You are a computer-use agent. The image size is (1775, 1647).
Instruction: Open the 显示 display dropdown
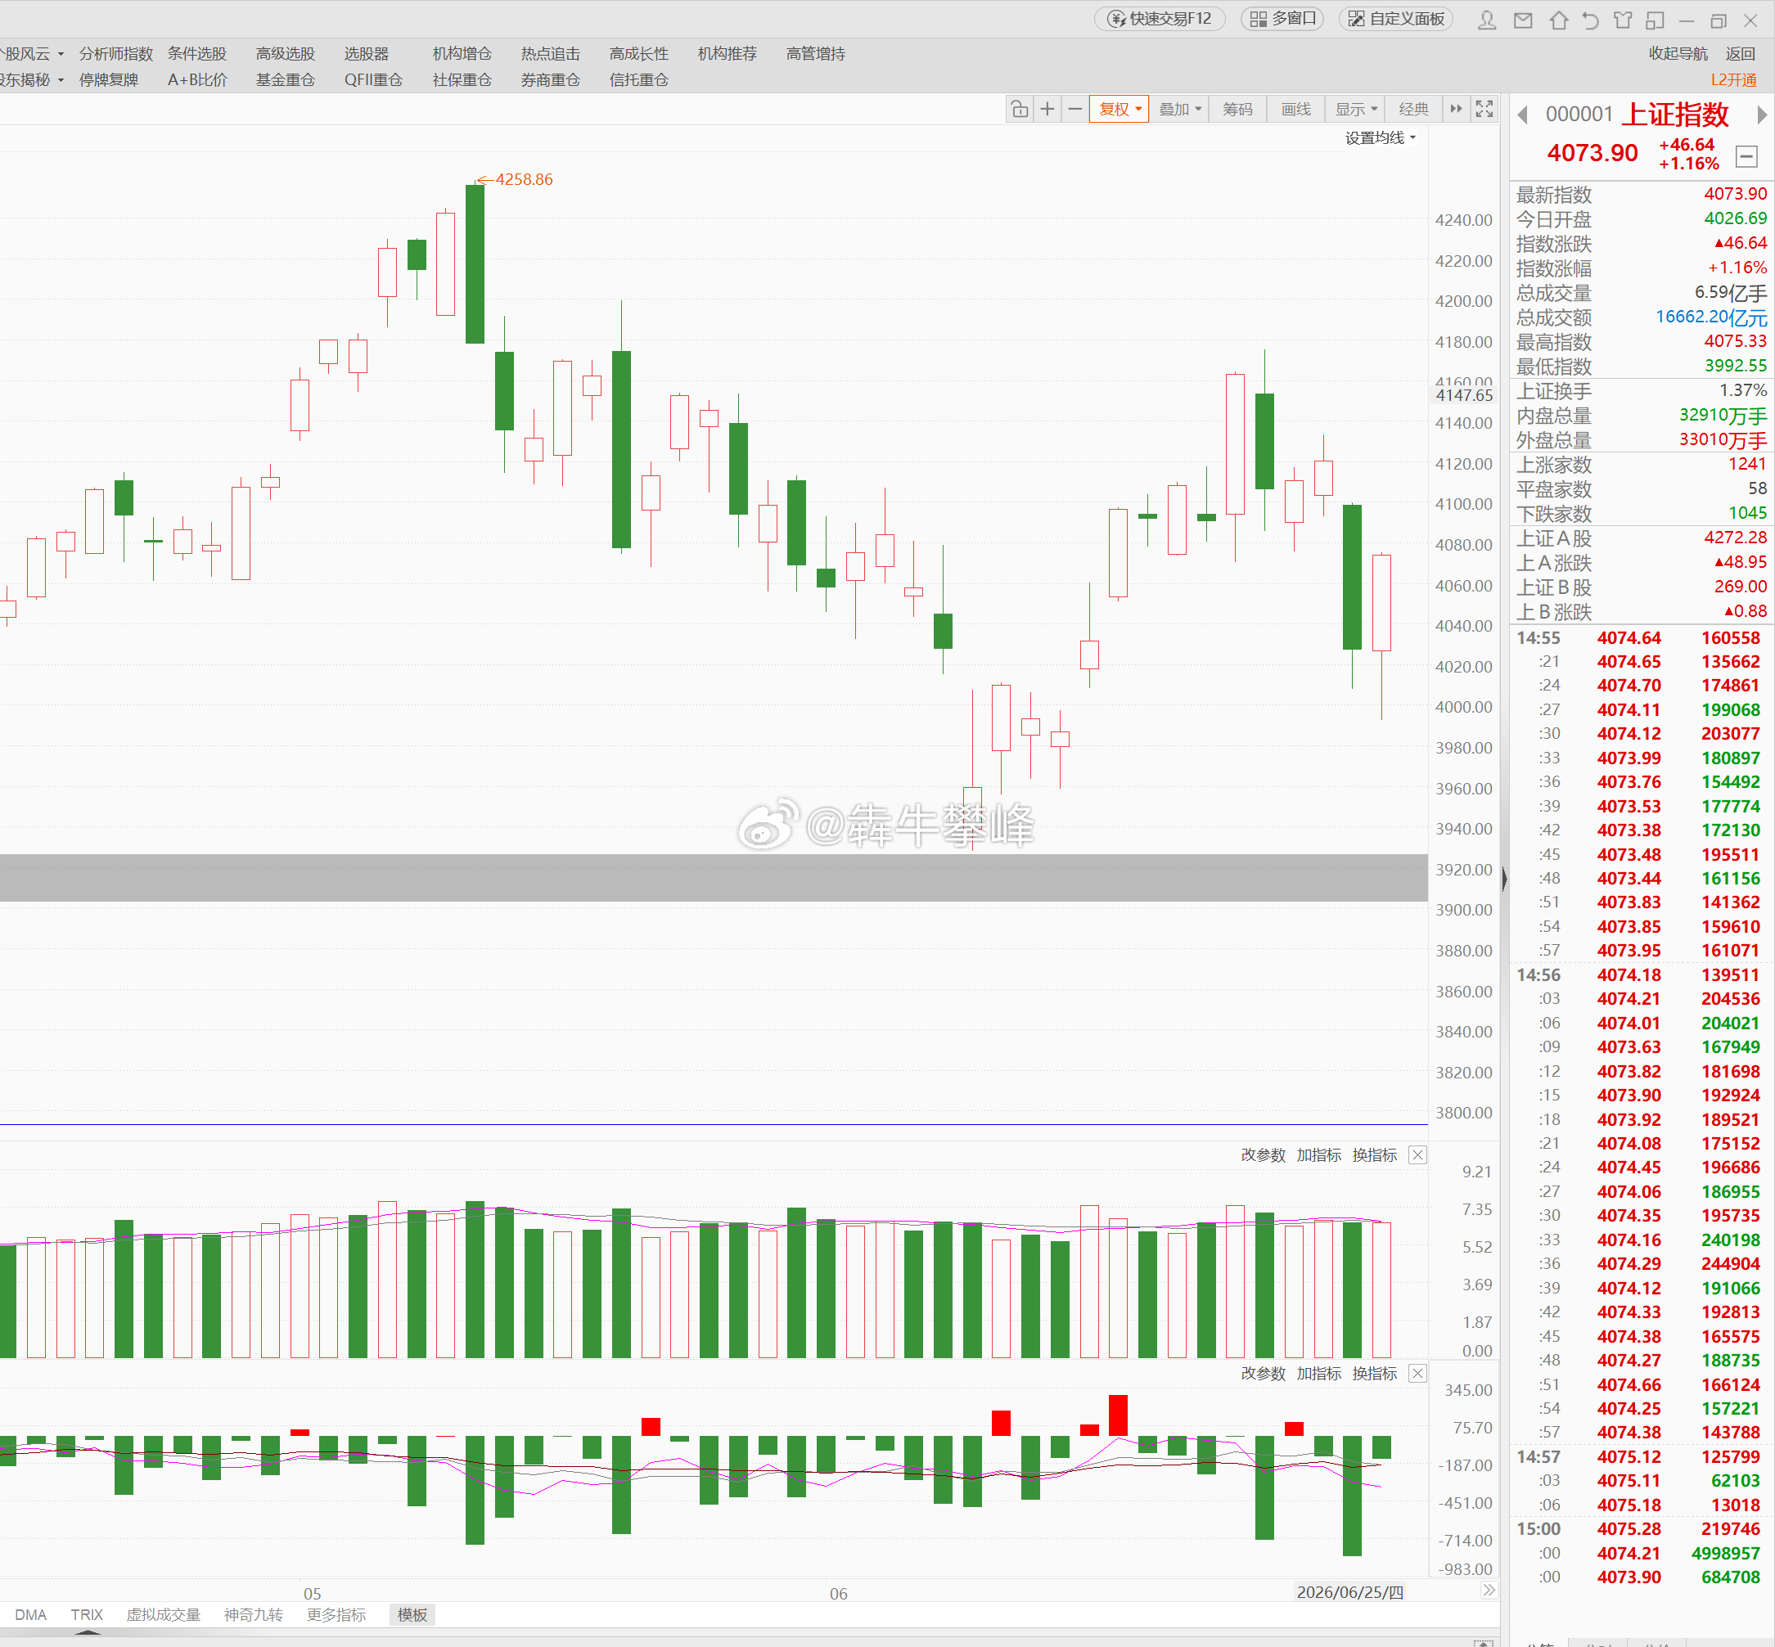click(x=1356, y=109)
